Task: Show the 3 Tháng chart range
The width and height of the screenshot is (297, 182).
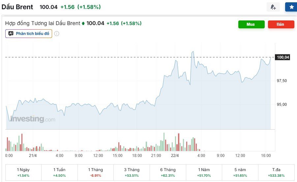Action: (x=132, y=172)
